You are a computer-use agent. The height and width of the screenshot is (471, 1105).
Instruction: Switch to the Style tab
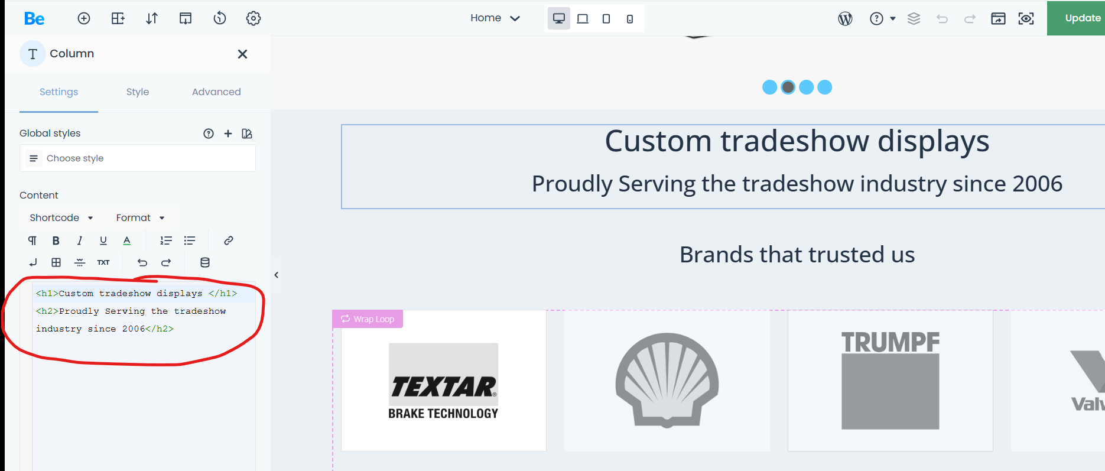[x=138, y=92]
